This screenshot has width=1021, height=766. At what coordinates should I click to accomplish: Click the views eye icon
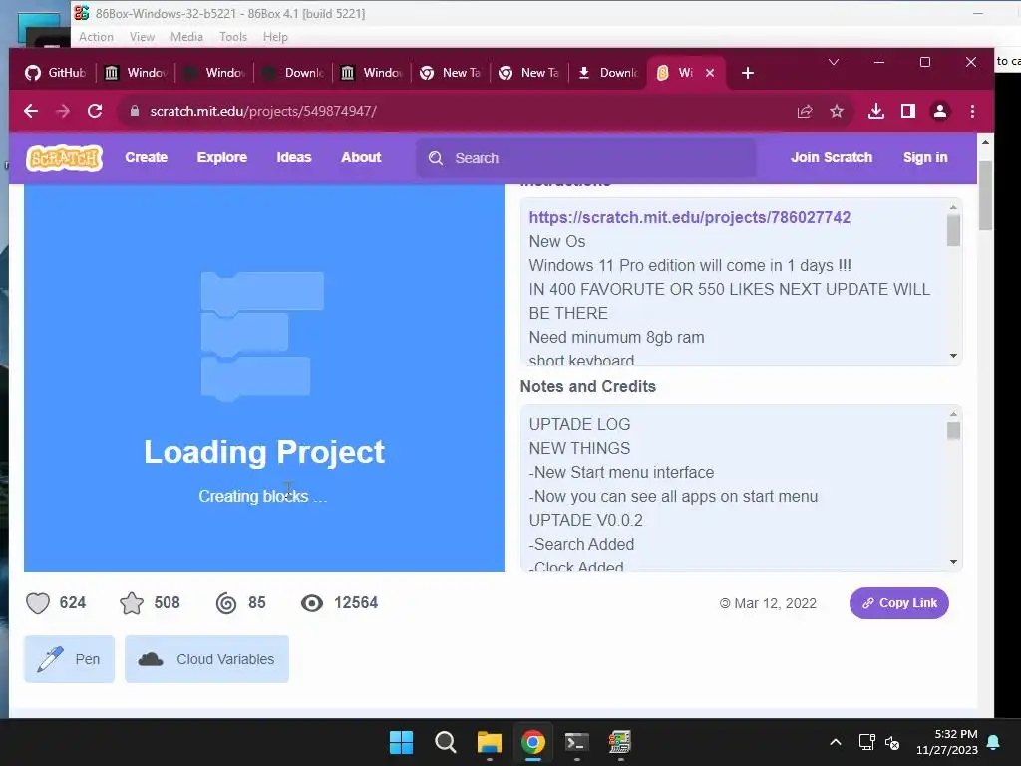click(x=312, y=603)
